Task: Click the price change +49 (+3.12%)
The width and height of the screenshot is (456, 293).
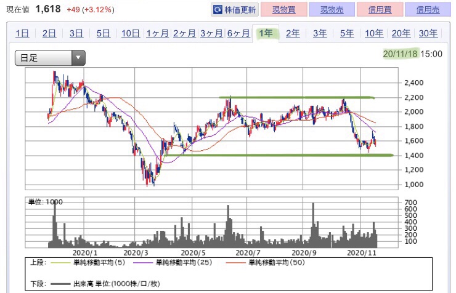Action: 91,10
